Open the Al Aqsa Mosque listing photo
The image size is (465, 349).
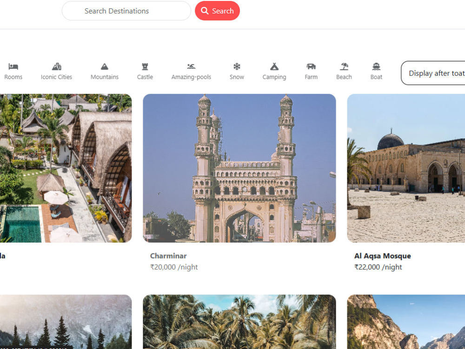pos(406,168)
